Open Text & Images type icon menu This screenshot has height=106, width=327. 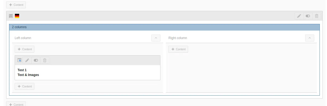[x=19, y=60]
